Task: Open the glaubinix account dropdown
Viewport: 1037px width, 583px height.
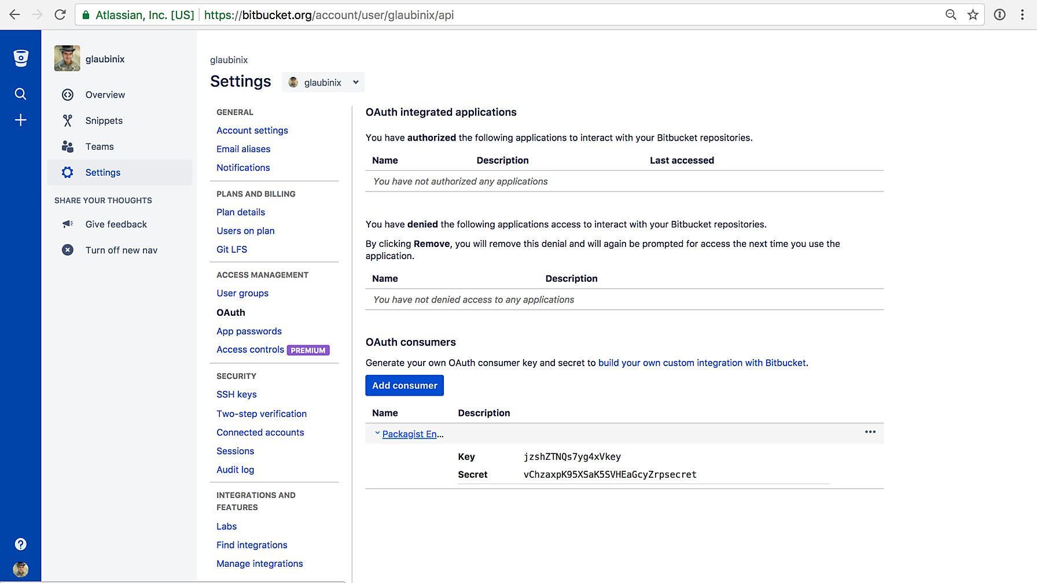Action: pyautogui.click(x=323, y=82)
